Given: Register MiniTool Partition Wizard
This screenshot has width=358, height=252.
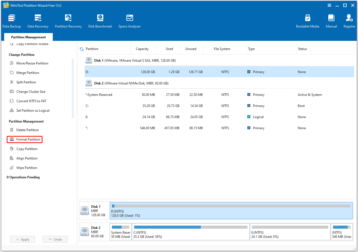Looking at the screenshot, I should [349, 21].
